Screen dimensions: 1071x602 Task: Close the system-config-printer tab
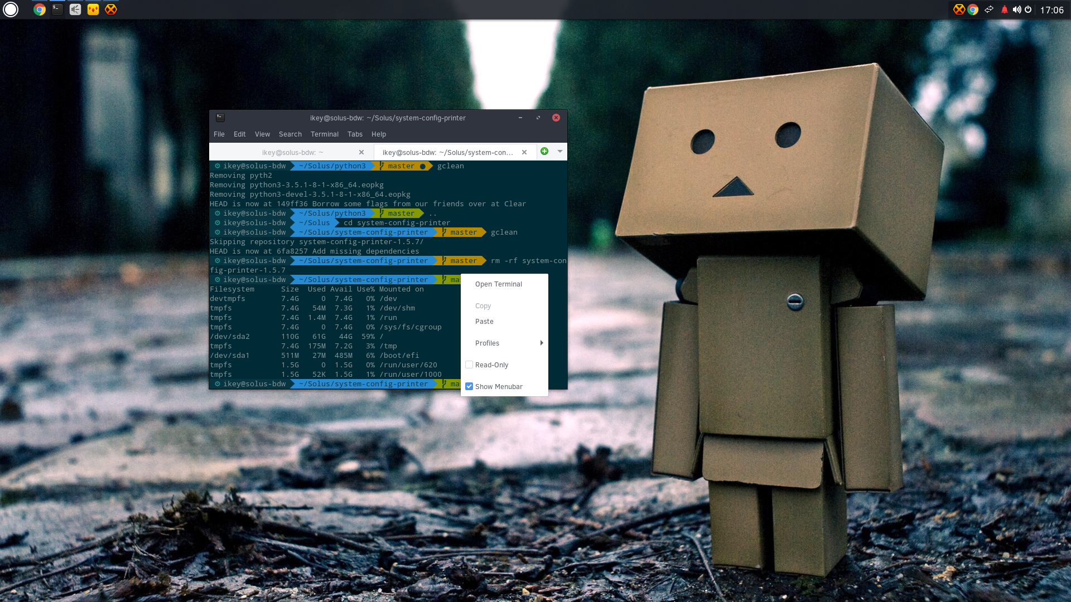pos(524,152)
